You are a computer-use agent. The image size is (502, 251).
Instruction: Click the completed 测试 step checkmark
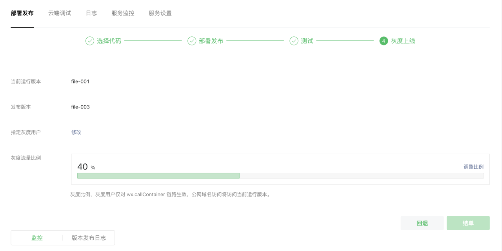(x=294, y=40)
